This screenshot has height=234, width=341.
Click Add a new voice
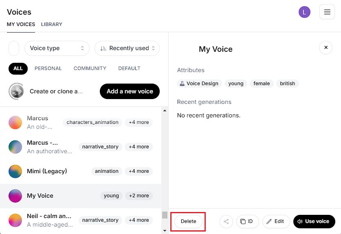tap(130, 91)
